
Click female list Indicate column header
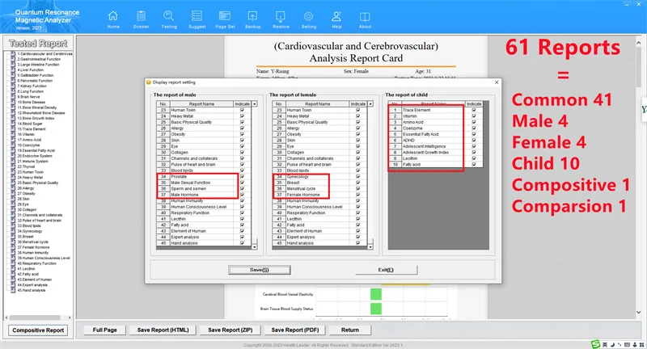(358, 104)
